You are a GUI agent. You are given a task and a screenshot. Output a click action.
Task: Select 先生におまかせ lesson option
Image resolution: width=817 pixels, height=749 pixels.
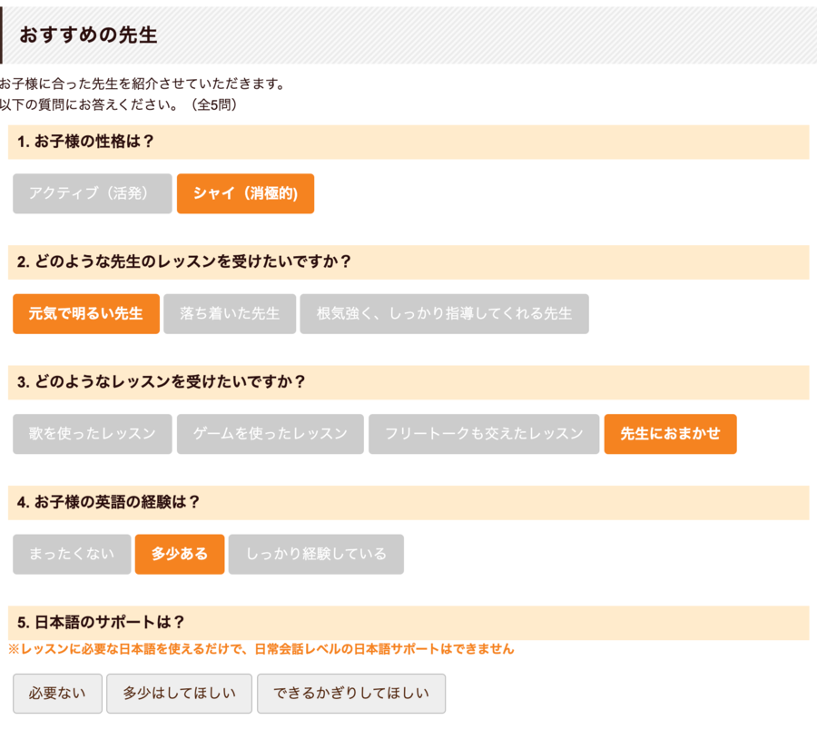tap(670, 434)
